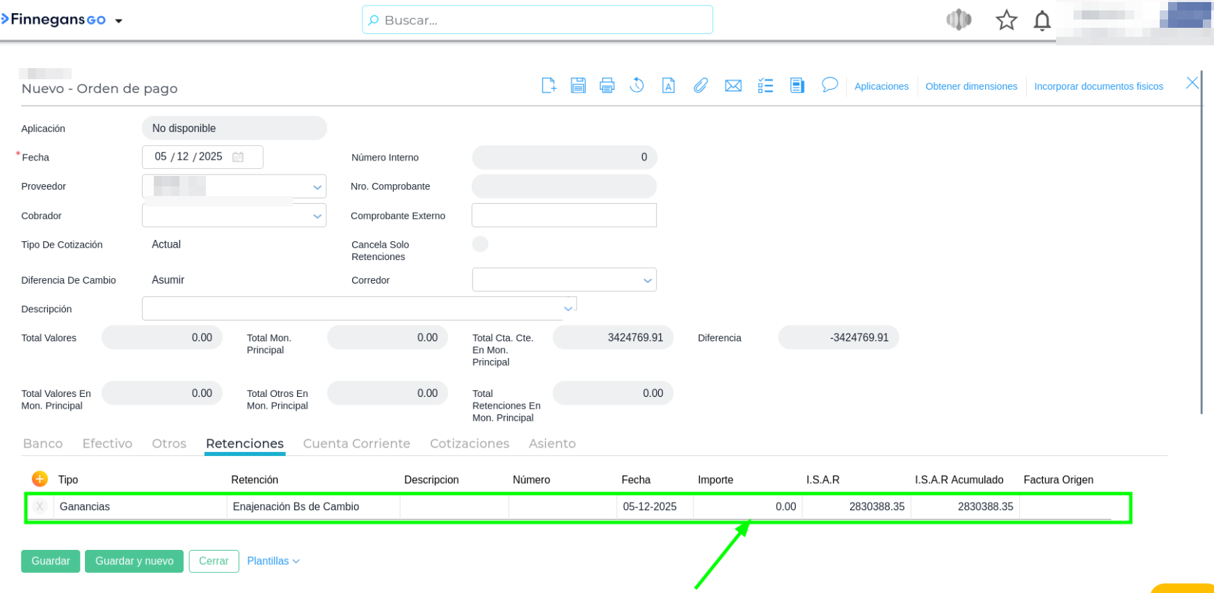
Task: Open the Plantillas dropdown menu
Action: click(273, 561)
